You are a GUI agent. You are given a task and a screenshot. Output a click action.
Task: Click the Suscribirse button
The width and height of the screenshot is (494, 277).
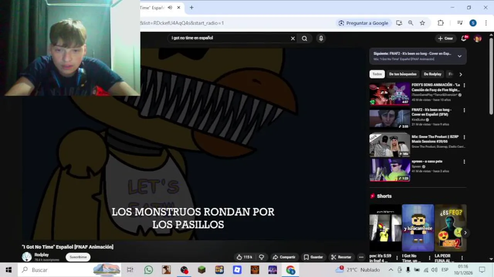click(78, 257)
